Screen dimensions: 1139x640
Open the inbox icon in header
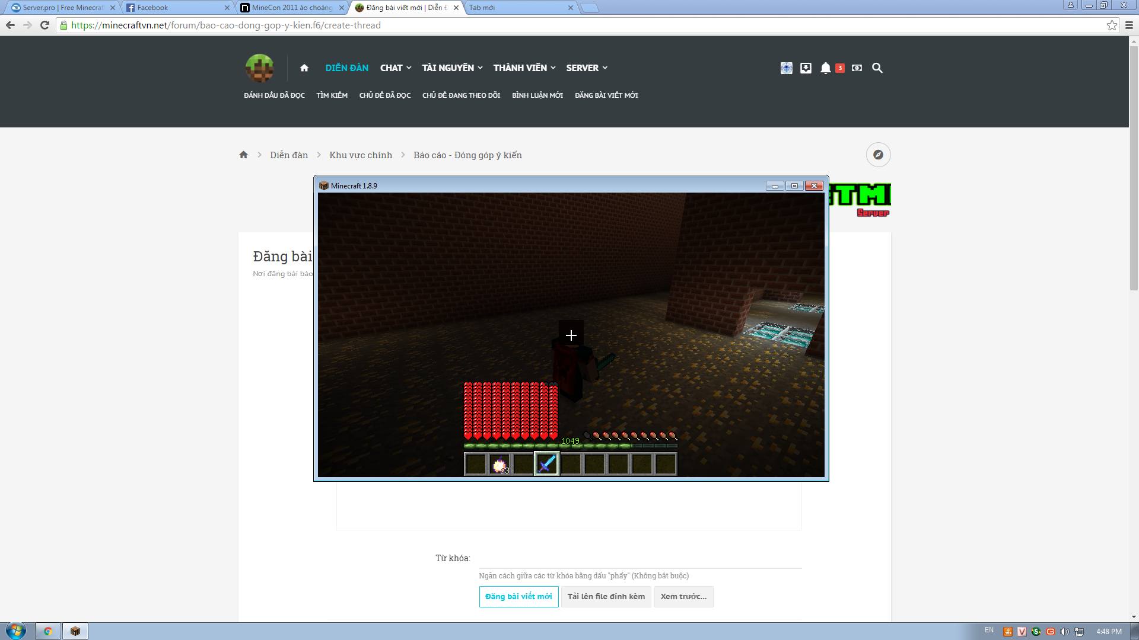coord(806,68)
